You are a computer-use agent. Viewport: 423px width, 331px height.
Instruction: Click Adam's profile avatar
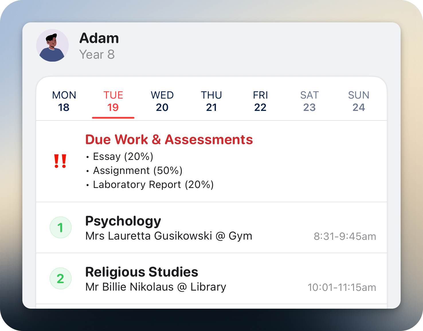pos(52,46)
